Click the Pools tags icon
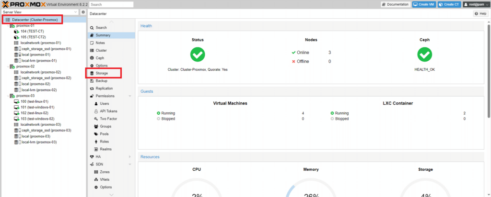Image resolution: width=491 pixels, height=197 pixels. point(96,134)
